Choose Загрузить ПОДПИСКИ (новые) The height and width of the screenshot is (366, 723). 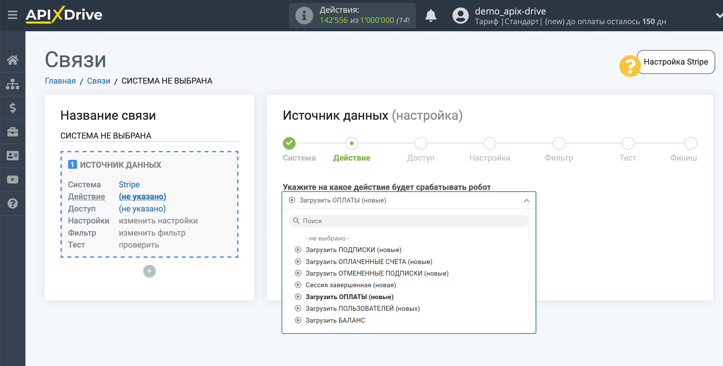coord(353,250)
